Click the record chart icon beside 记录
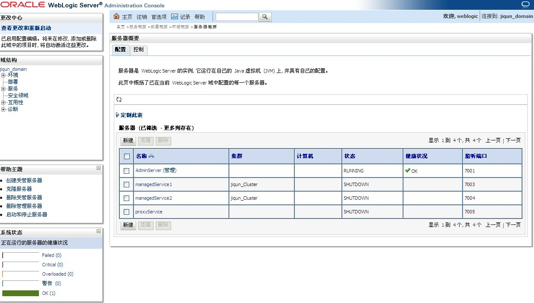534x303 pixels. click(175, 17)
